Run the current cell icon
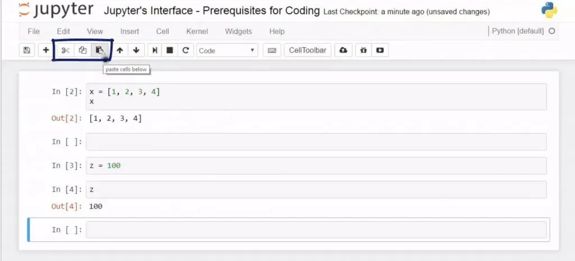Viewport: 575px width, 261px height. (154, 51)
